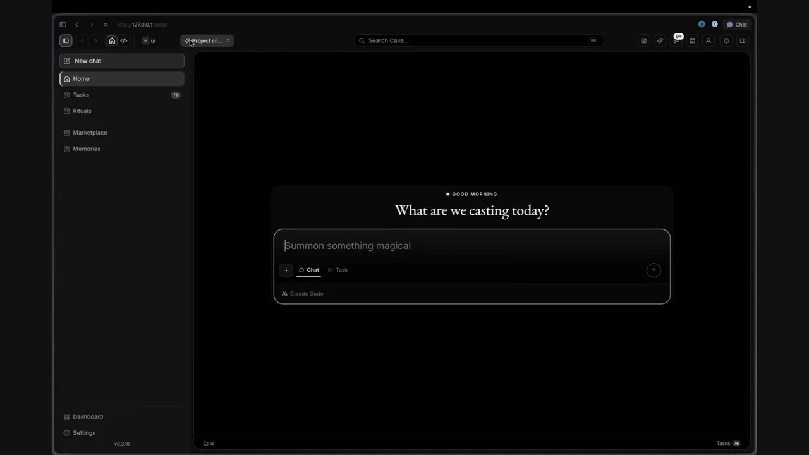
Task: Click the Summon something magical prompt box
Action: [471, 246]
